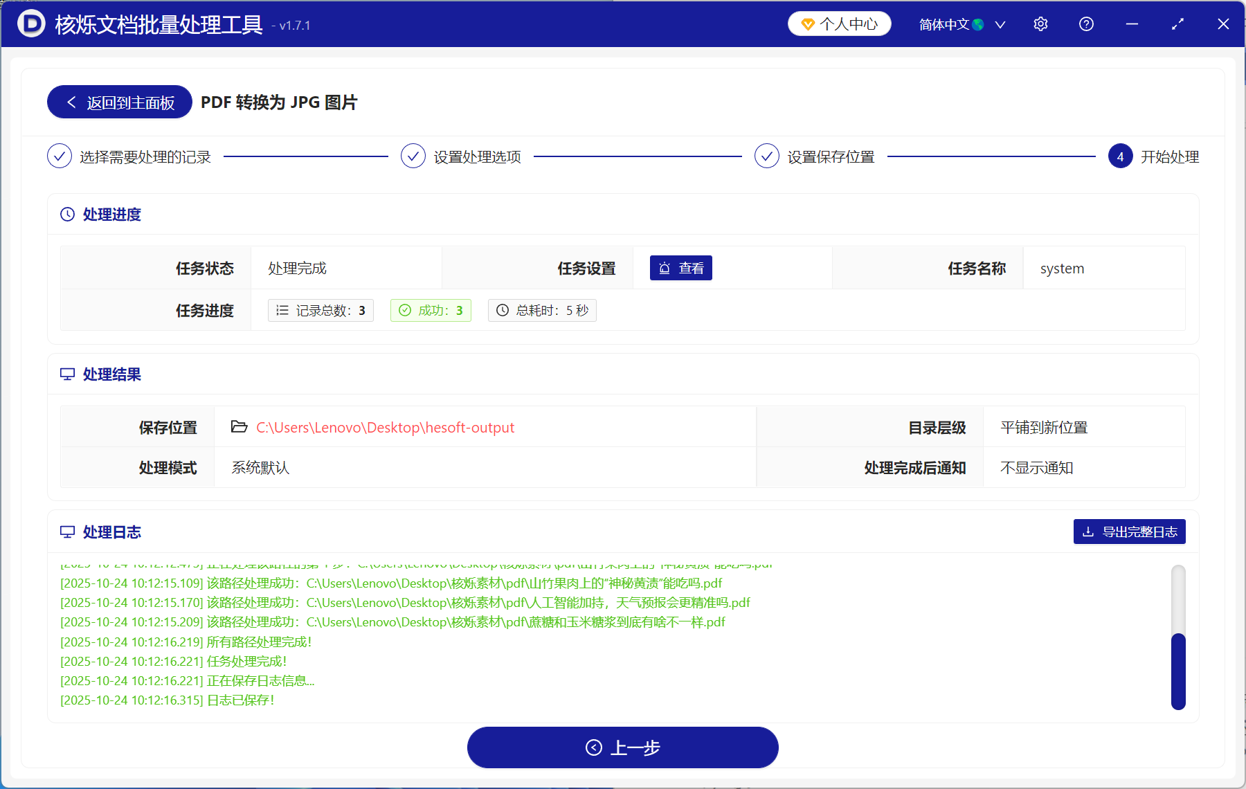Open the language selection dropdown chevron
Image resolution: width=1246 pixels, height=789 pixels.
tap(1000, 24)
